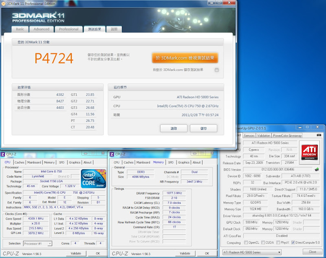Open the Processor #1 selection dropdown
This screenshot has width=326, height=258.
37,244
